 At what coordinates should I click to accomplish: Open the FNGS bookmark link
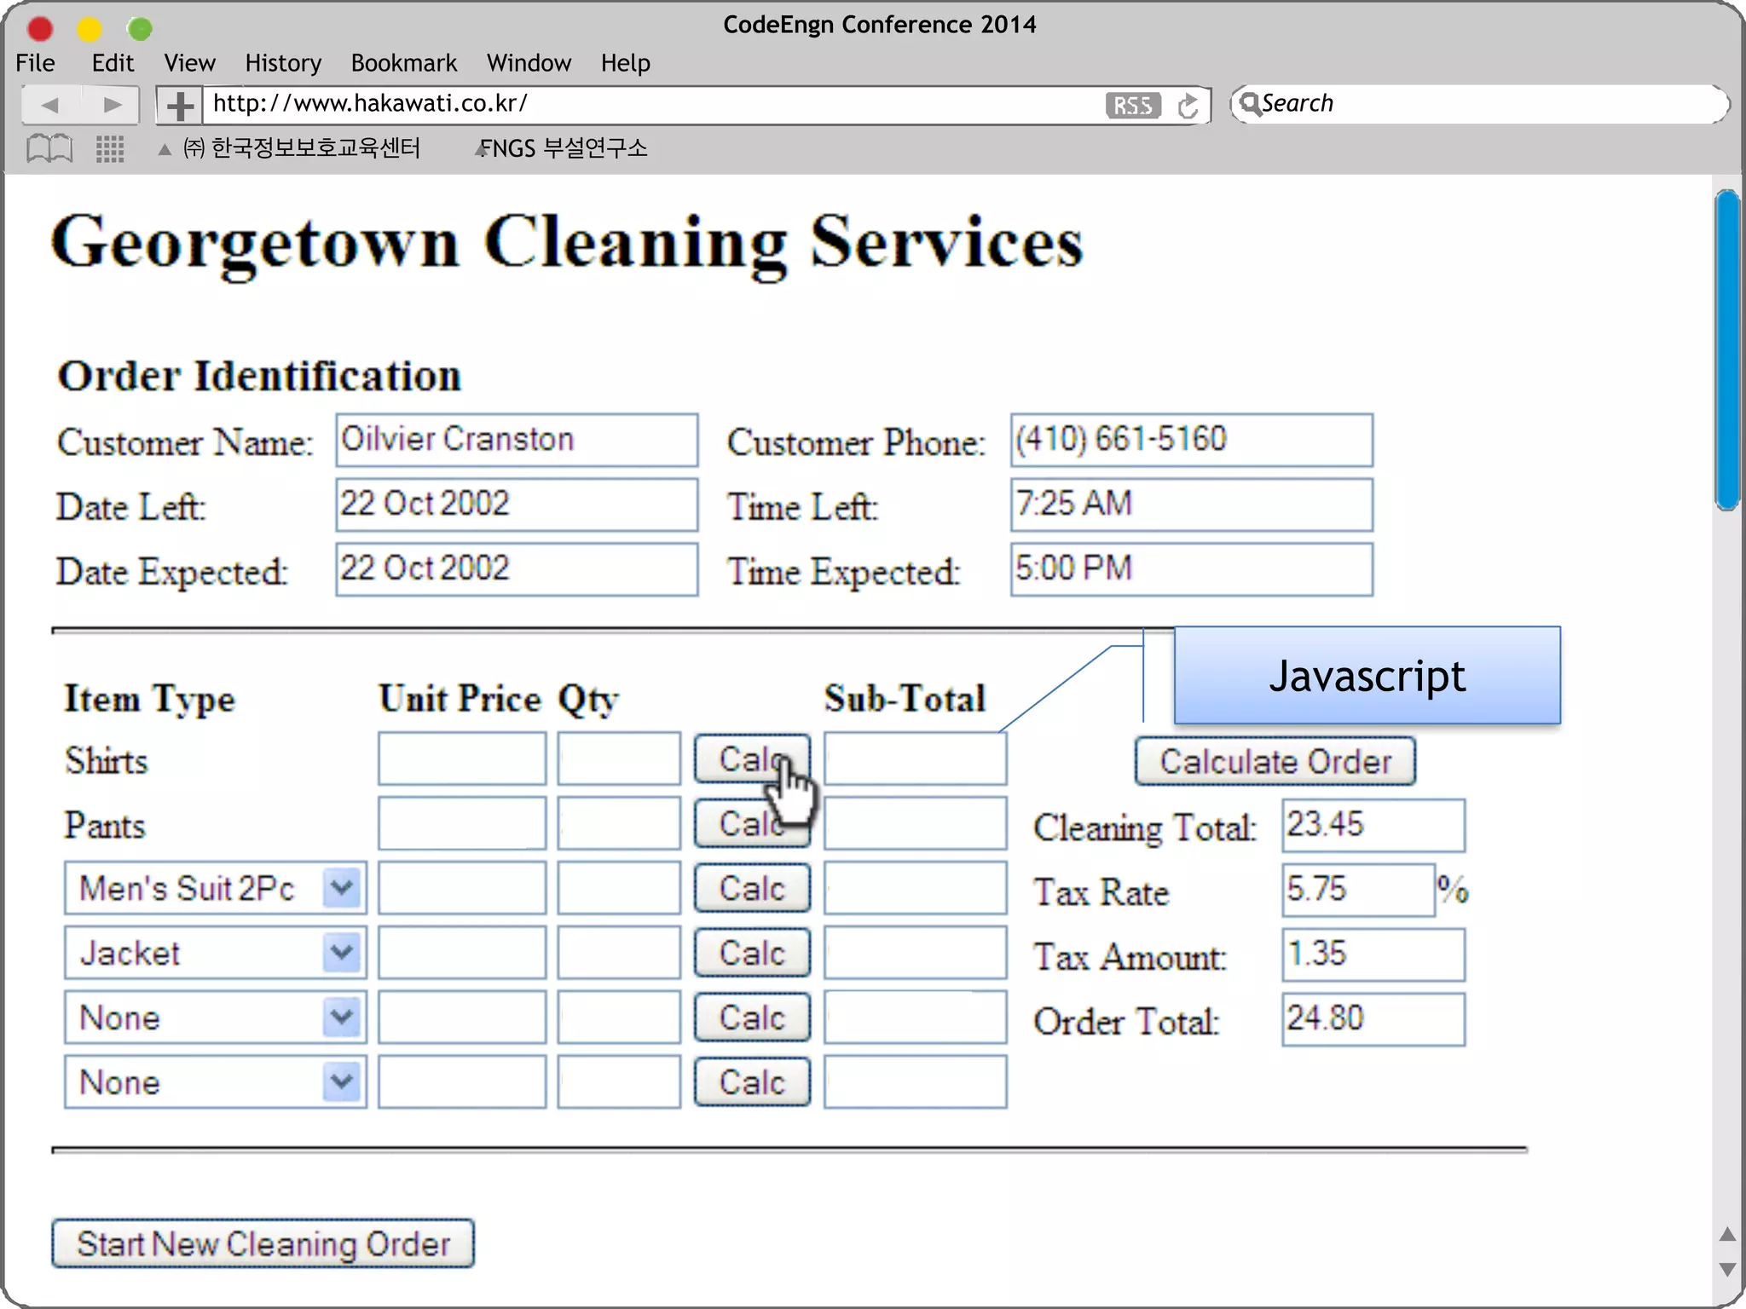click(563, 148)
